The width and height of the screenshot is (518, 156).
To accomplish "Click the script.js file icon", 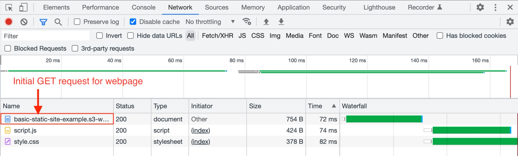I will point(8,130).
